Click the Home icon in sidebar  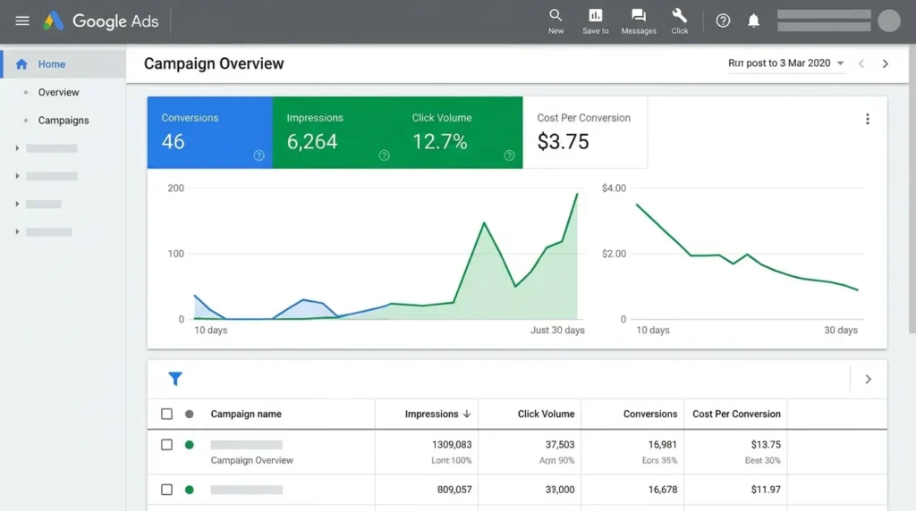(21, 64)
